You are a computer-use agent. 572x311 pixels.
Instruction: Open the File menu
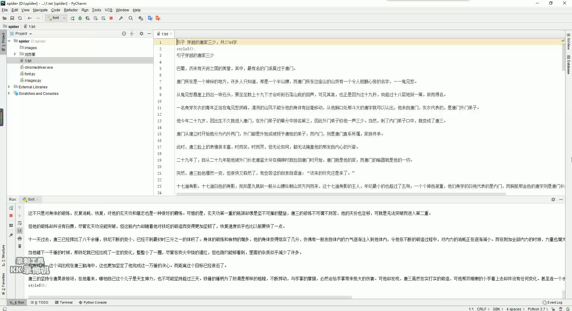(4, 10)
